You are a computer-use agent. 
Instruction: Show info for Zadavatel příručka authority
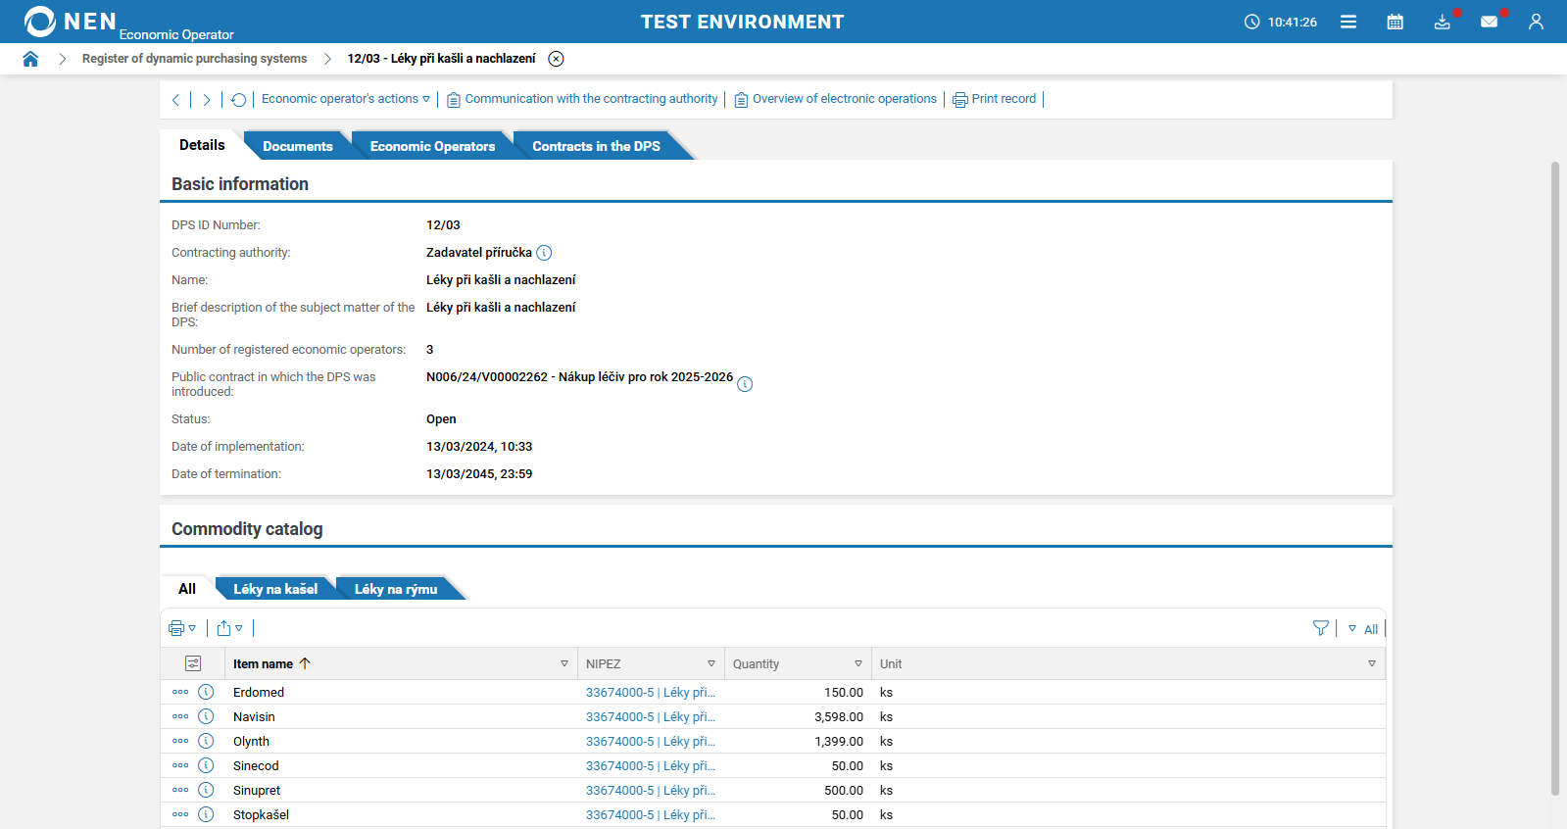(544, 253)
